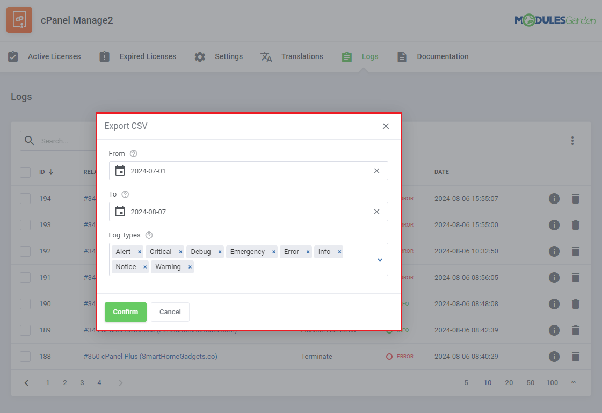Select checkbox for log ID 194

(25, 199)
